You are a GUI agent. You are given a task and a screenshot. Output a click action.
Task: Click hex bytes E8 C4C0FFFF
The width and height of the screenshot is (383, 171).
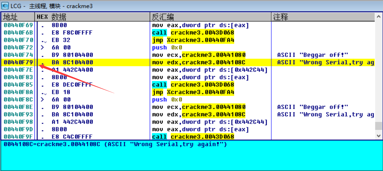[72, 137]
